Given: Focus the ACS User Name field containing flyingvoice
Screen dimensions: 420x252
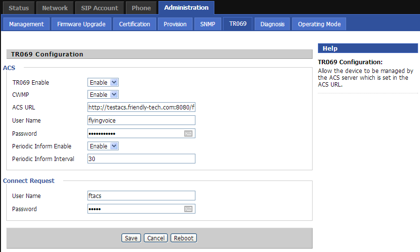Looking at the screenshot, I should pyautogui.click(x=141, y=120).
